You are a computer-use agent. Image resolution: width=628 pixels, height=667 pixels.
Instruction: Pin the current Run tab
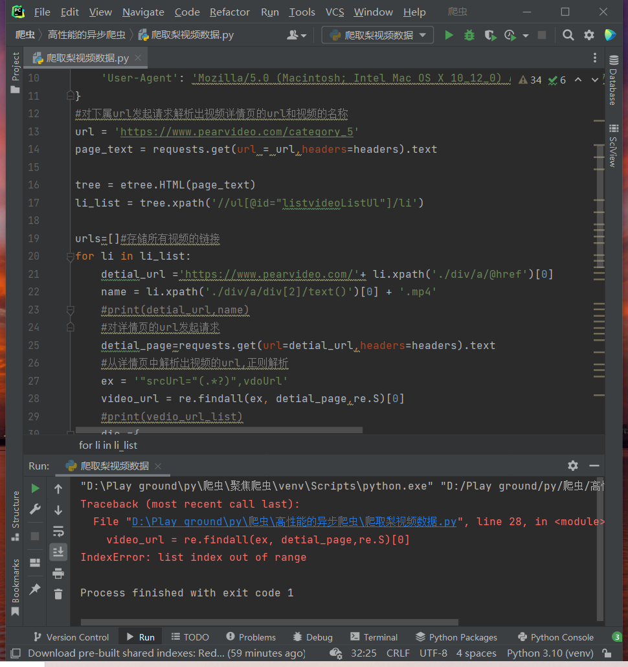point(36,589)
